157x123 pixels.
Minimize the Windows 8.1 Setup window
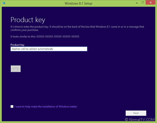point(137,3)
